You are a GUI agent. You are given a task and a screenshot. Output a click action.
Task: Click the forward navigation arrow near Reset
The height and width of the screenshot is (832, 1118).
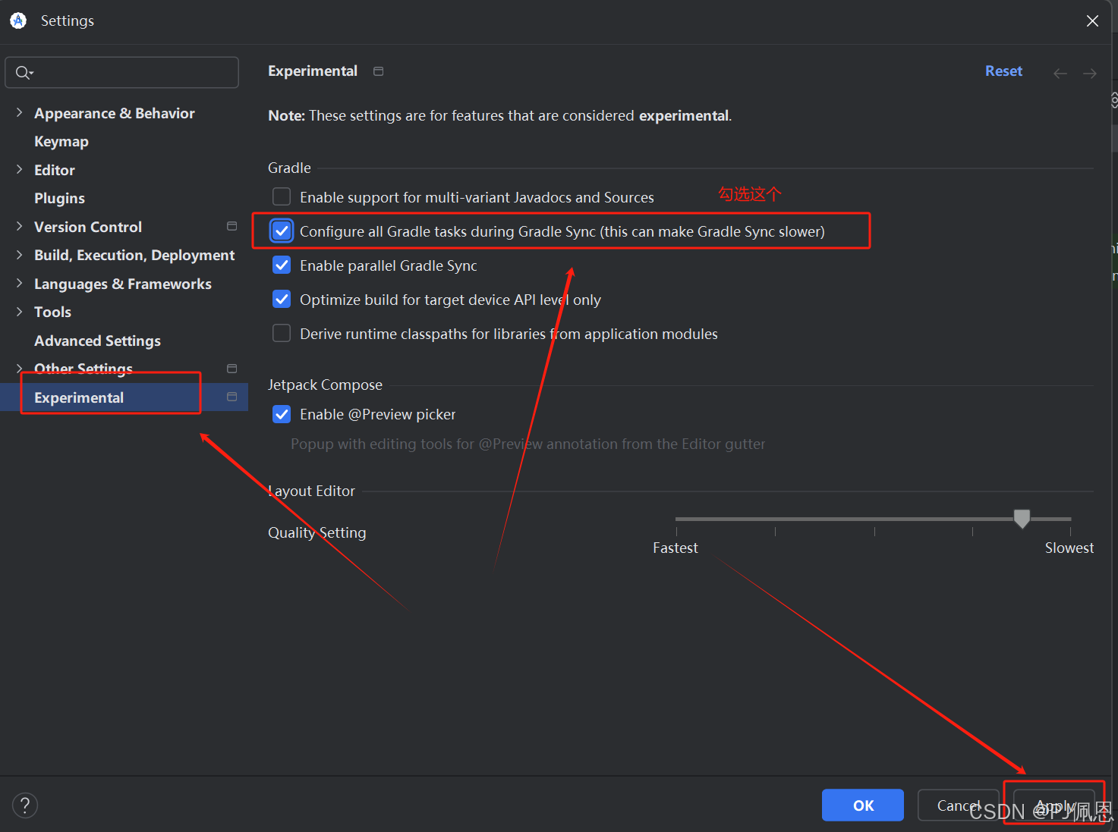click(x=1090, y=73)
